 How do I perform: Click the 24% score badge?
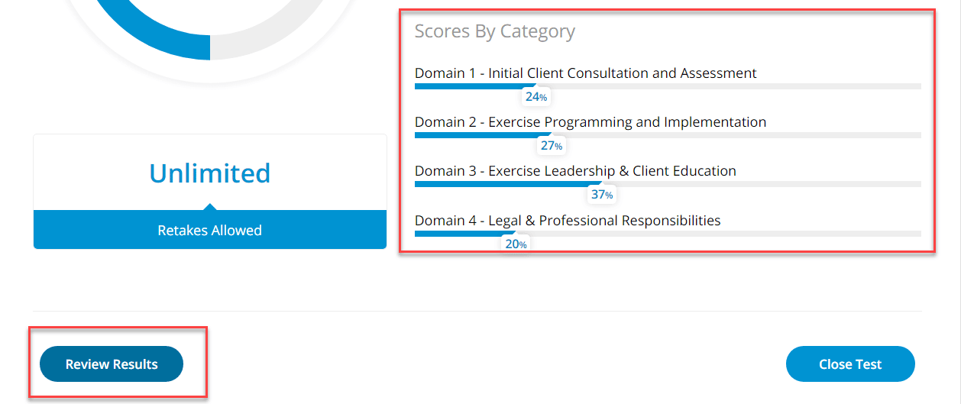tap(536, 97)
